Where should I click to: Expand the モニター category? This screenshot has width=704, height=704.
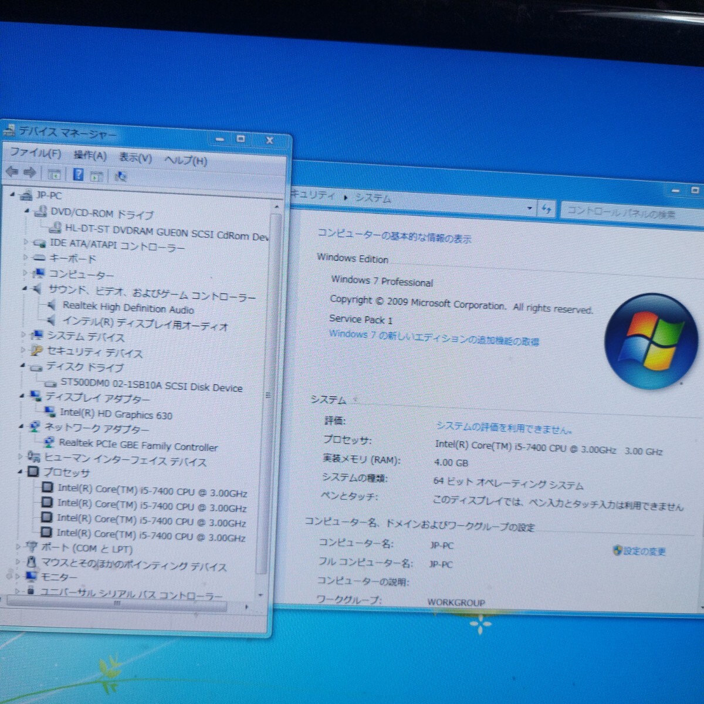[x=18, y=576]
